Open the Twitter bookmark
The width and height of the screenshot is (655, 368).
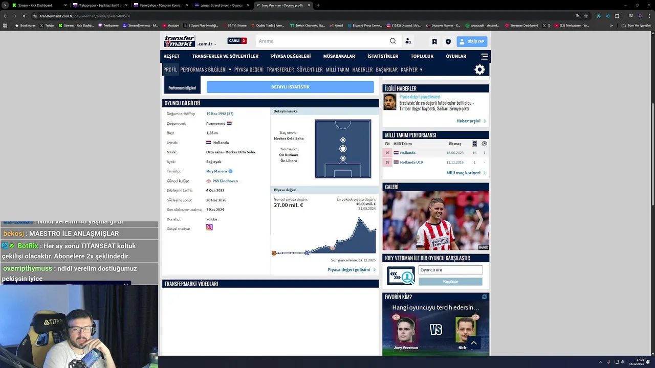pos(47,25)
